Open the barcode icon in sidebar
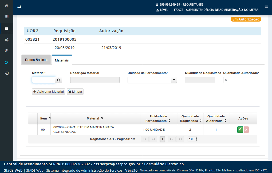Image resolution: width=272 pixels, height=173 pixels. tap(6, 17)
